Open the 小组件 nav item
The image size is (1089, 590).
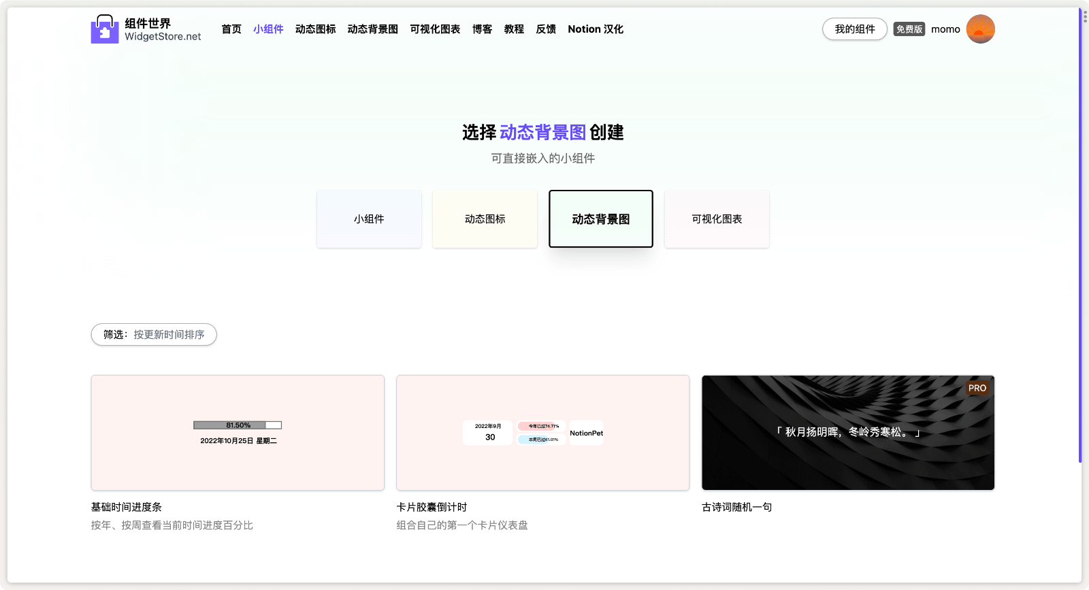click(x=268, y=29)
